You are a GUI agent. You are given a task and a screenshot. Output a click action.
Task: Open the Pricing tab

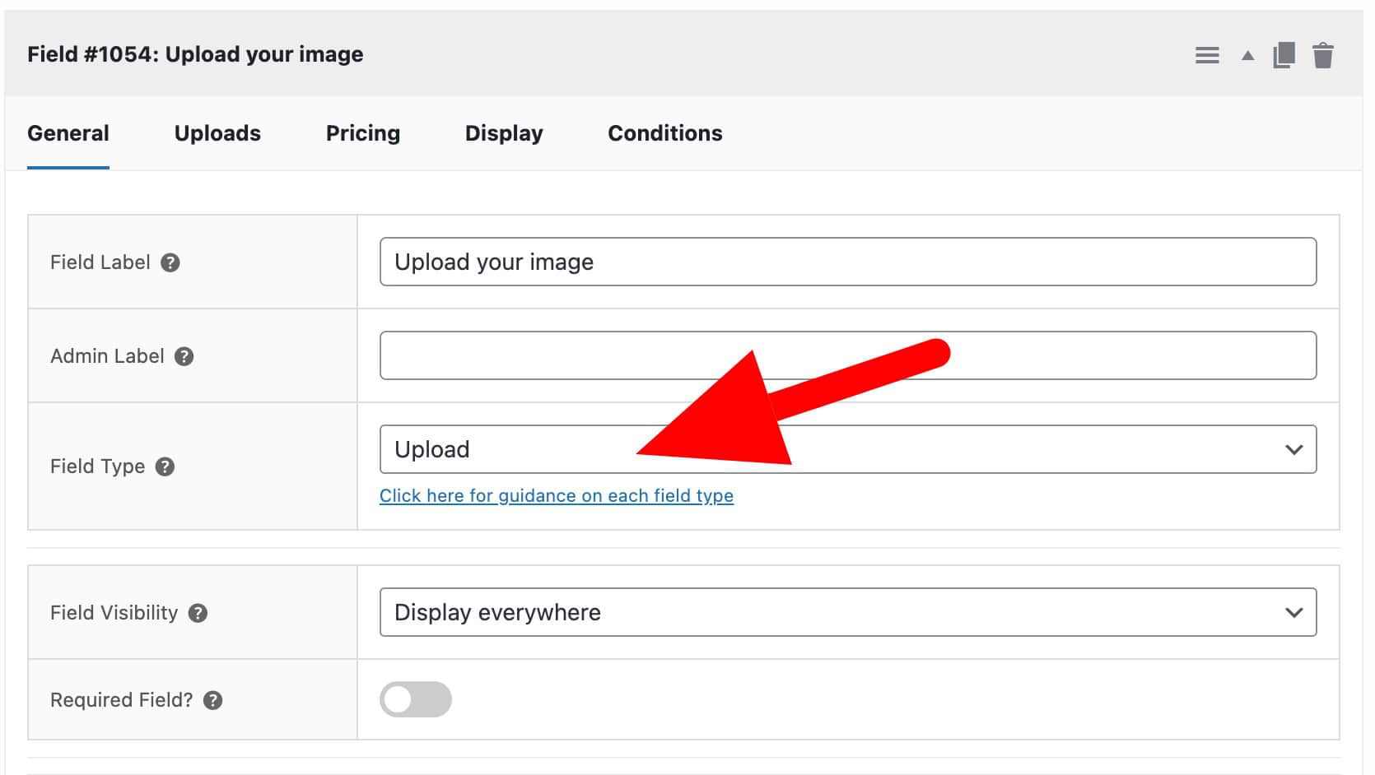pyautogui.click(x=363, y=133)
